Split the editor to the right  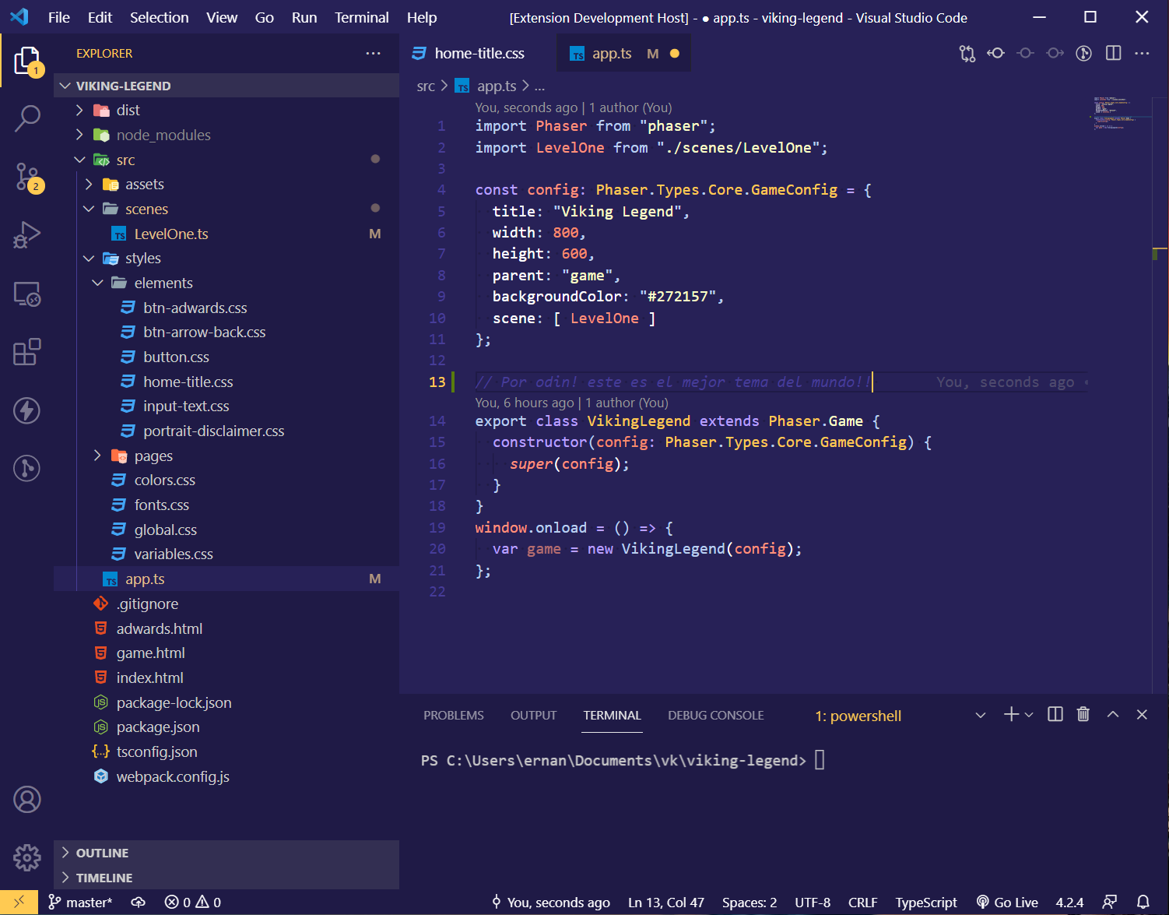pos(1114,53)
